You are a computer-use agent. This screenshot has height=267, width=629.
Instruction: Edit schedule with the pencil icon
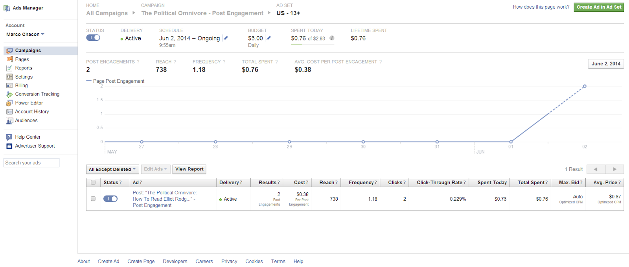[226, 38]
